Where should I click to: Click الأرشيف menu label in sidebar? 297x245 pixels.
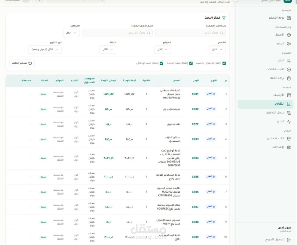279,95
